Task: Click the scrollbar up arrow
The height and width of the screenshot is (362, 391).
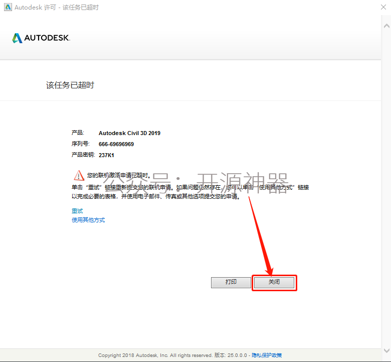Action: [x=386, y=26]
